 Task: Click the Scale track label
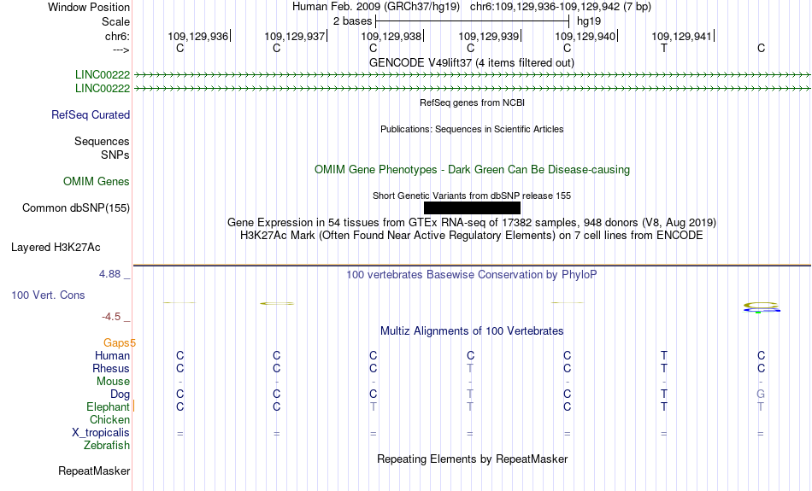pos(115,21)
